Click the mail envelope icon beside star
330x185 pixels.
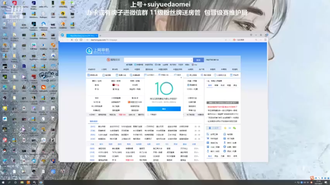click(230, 128)
